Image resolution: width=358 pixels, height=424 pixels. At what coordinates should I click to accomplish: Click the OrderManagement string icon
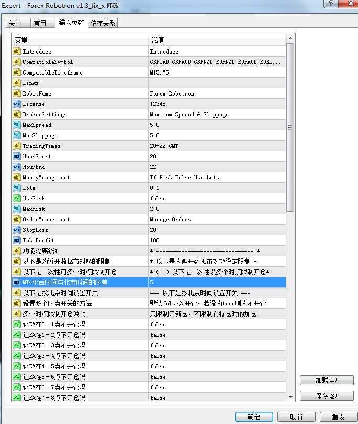16,219
